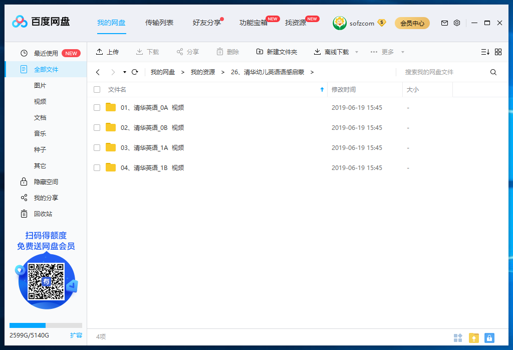Check the 01、清华英语_0A 视频 folder checkbox
Screen dimensions: 513x350
coord(97,107)
